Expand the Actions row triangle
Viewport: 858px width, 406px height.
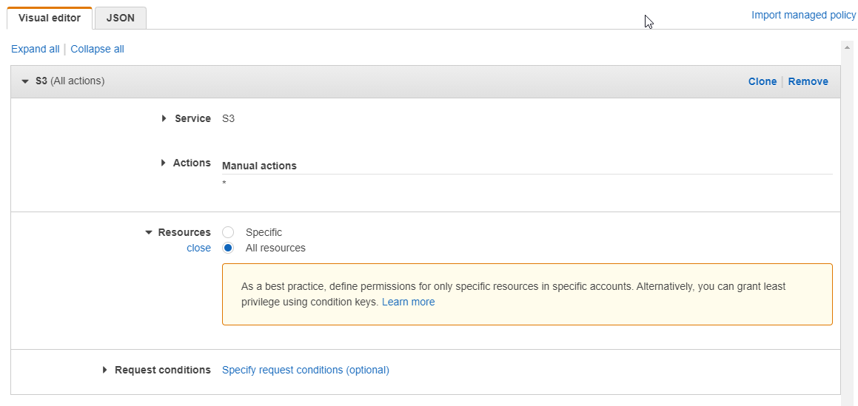click(x=164, y=163)
